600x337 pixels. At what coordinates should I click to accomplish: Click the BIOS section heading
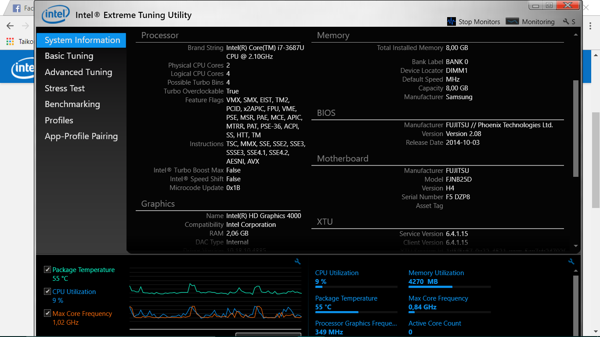click(x=326, y=113)
